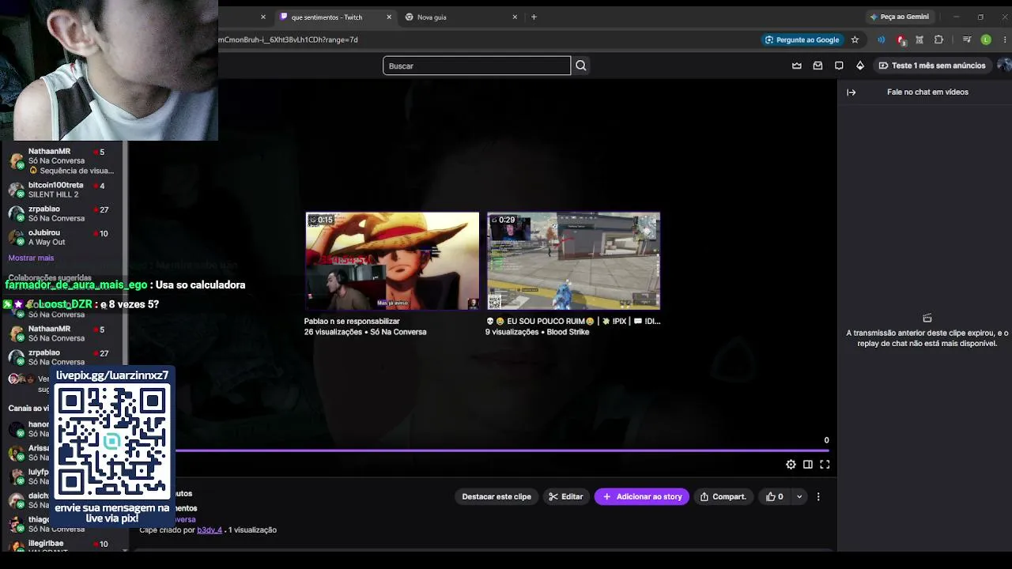1012x569 pixels.
Task: Seek using the purple clip progress bar
Action: pyautogui.click(x=502, y=451)
